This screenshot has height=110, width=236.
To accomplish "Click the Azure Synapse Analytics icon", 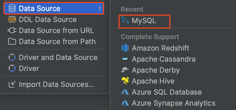I will pos(125,103).
